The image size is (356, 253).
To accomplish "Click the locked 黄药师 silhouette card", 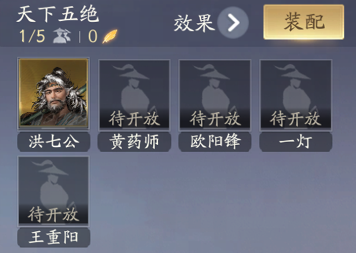I will pos(134,95).
